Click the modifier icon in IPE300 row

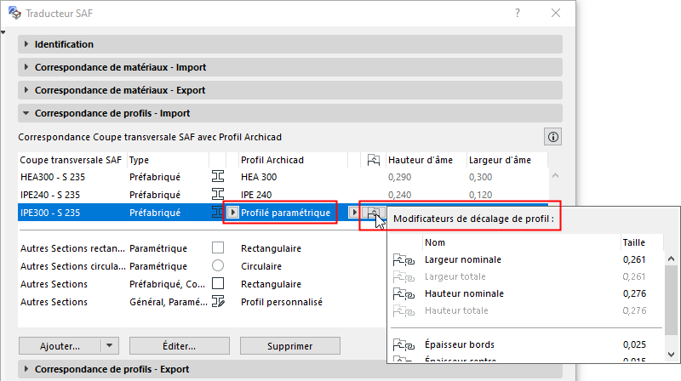tap(374, 213)
